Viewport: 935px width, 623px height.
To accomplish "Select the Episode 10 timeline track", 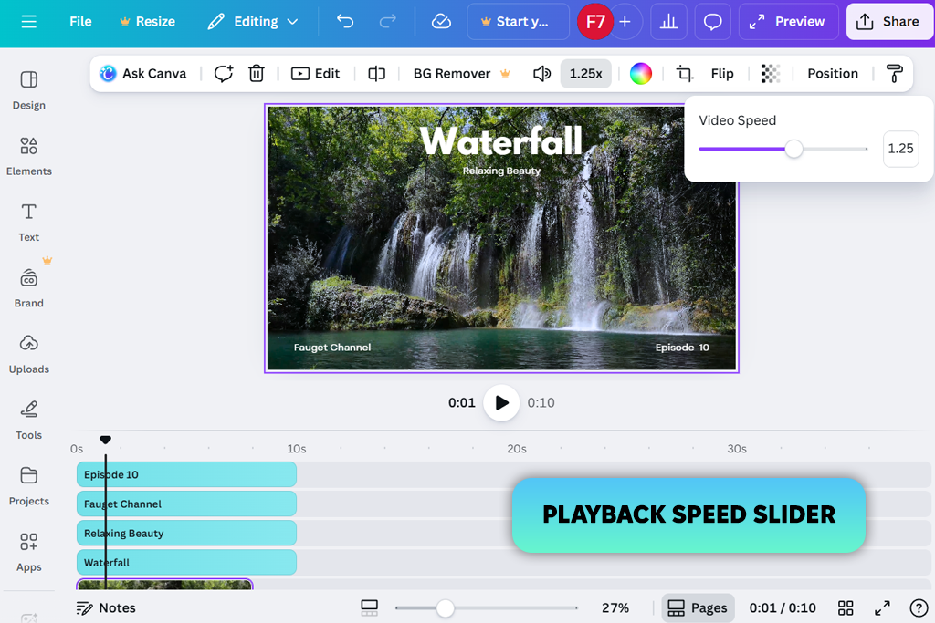I will 186,474.
